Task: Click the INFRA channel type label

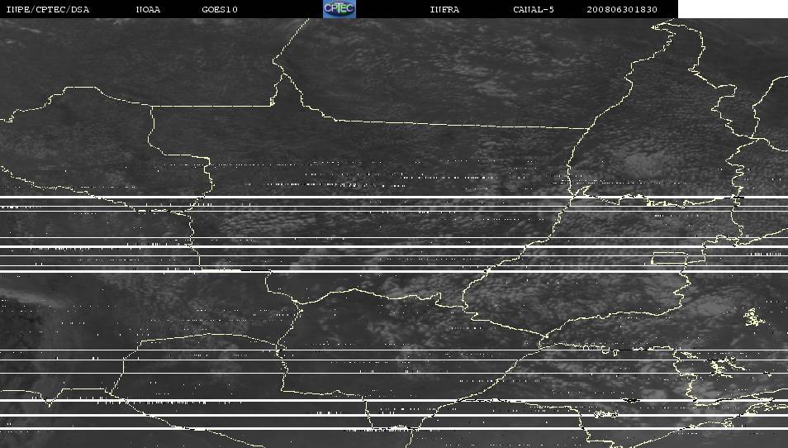Action: pos(444,10)
